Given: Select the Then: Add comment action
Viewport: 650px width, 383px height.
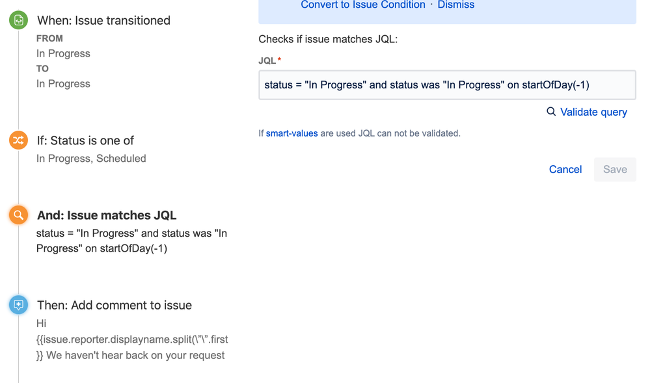Looking at the screenshot, I should click(114, 304).
